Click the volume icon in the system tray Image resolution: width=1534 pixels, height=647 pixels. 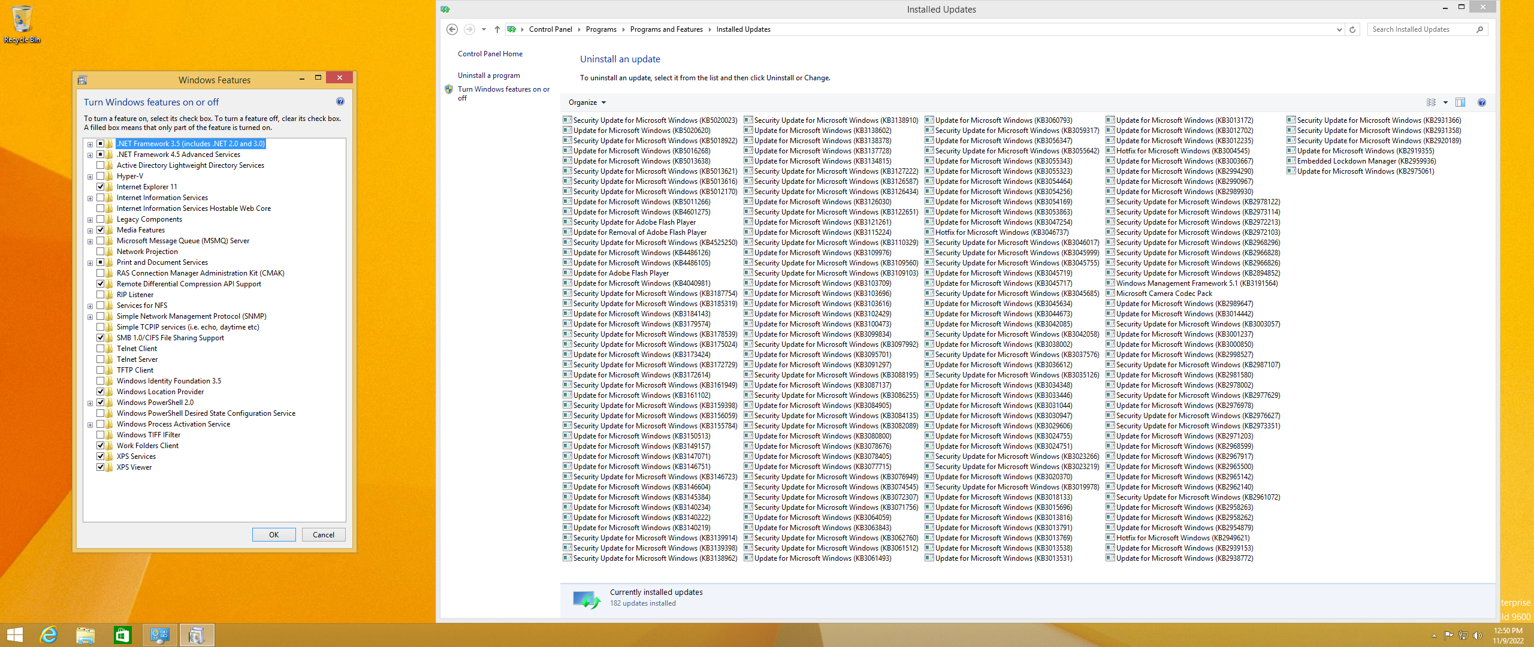(x=1477, y=636)
